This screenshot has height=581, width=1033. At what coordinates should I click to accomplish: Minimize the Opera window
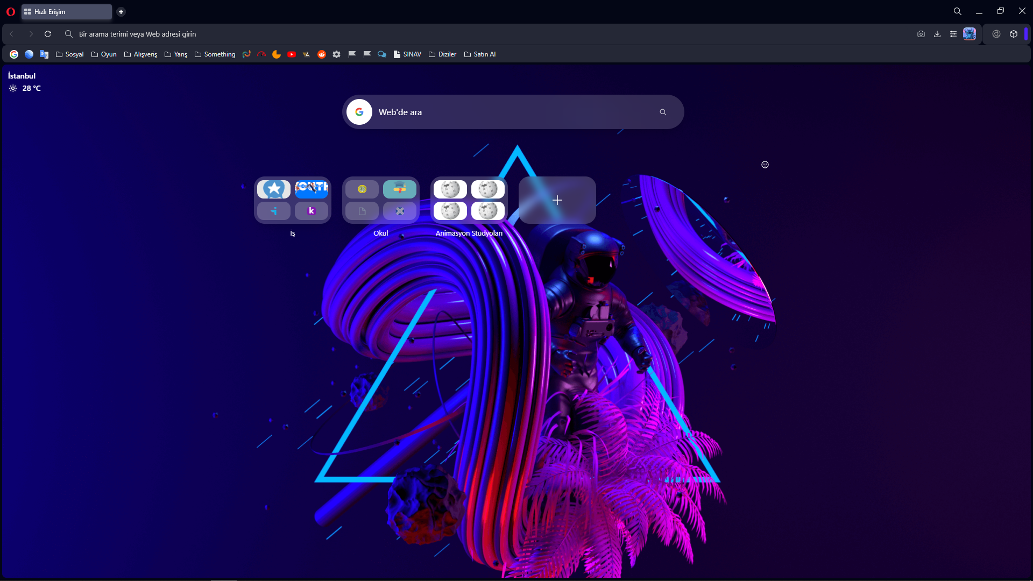pos(979,11)
